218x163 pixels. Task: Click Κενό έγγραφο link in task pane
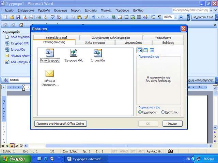click(20, 37)
